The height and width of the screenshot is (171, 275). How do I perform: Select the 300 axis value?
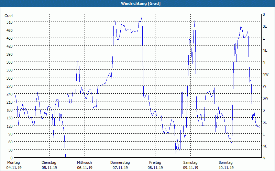10,78
